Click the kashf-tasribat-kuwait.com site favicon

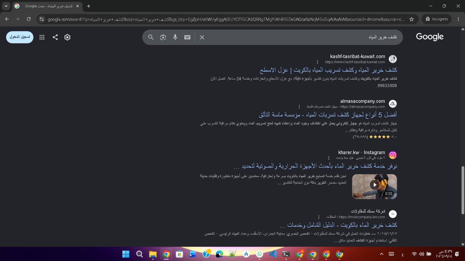click(393, 59)
